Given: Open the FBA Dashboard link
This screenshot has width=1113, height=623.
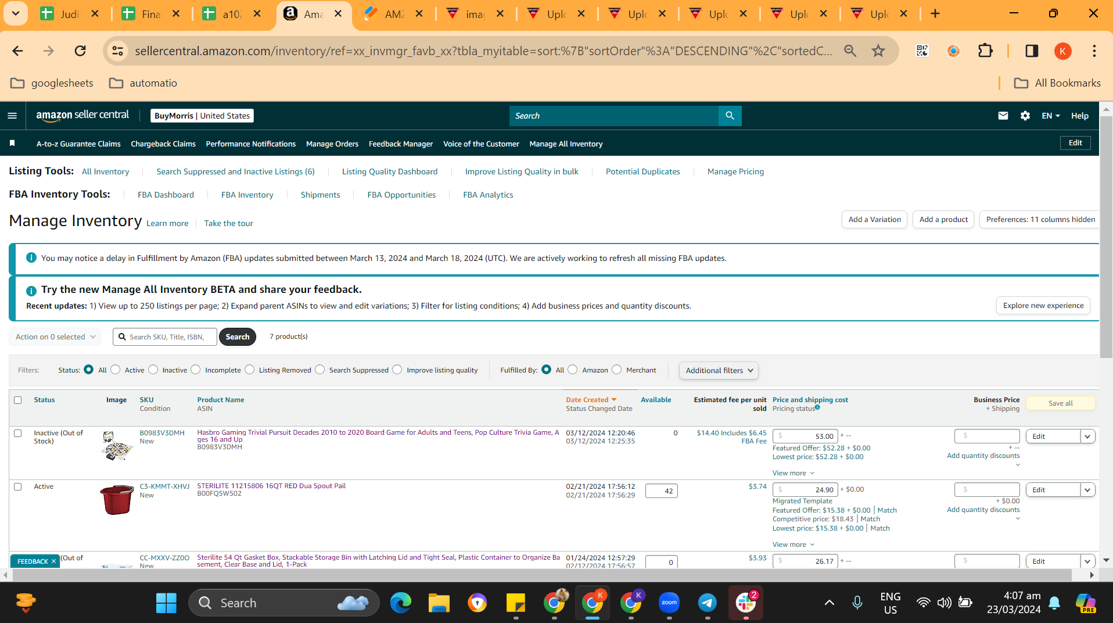Looking at the screenshot, I should (x=166, y=195).
